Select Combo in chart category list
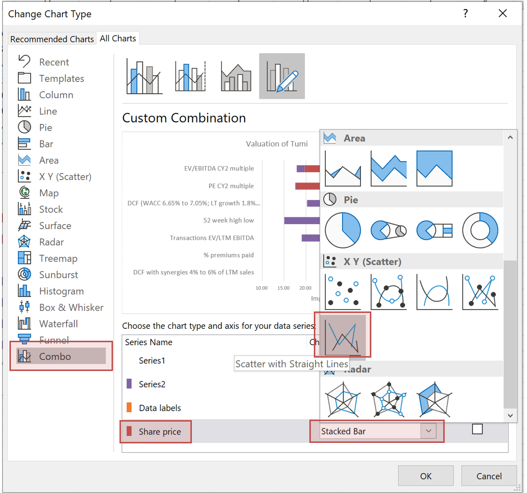 click(x=55, y=357)
